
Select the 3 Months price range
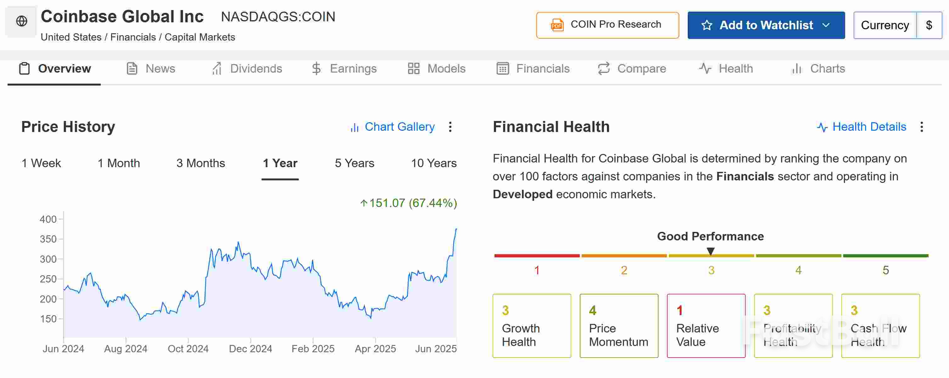click(x=201, y=163)
